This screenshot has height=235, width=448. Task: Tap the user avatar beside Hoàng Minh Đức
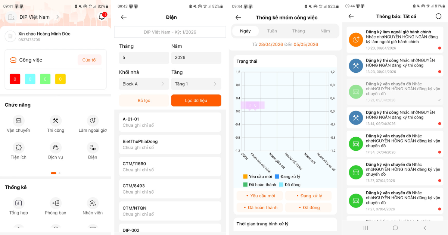10,36
